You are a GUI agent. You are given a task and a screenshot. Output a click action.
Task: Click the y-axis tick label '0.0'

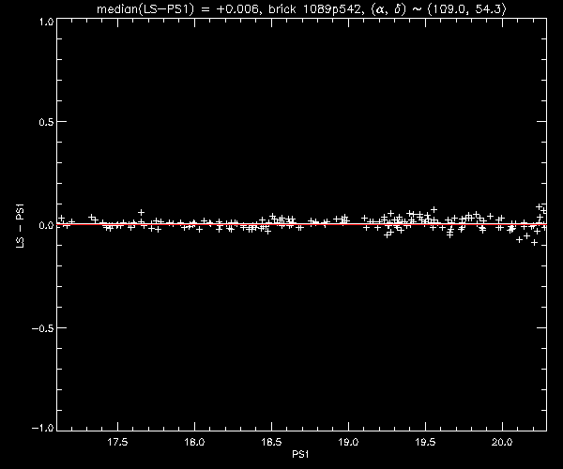point(46,225)
